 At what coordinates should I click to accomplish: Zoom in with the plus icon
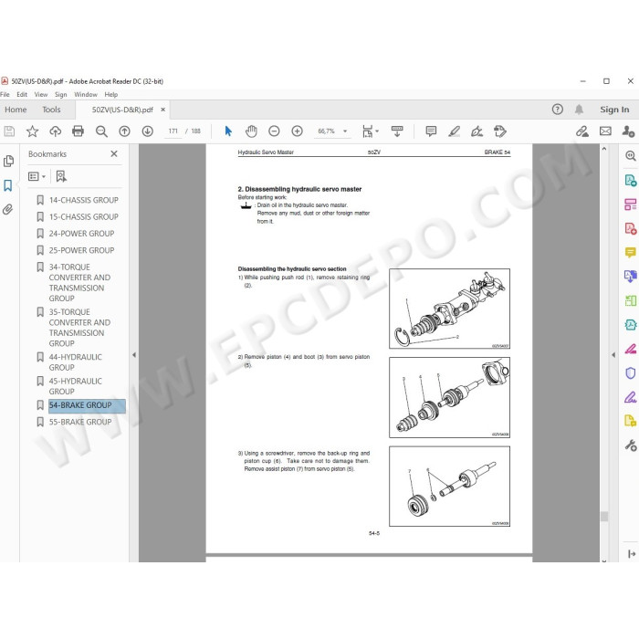(x=297, y=131)
